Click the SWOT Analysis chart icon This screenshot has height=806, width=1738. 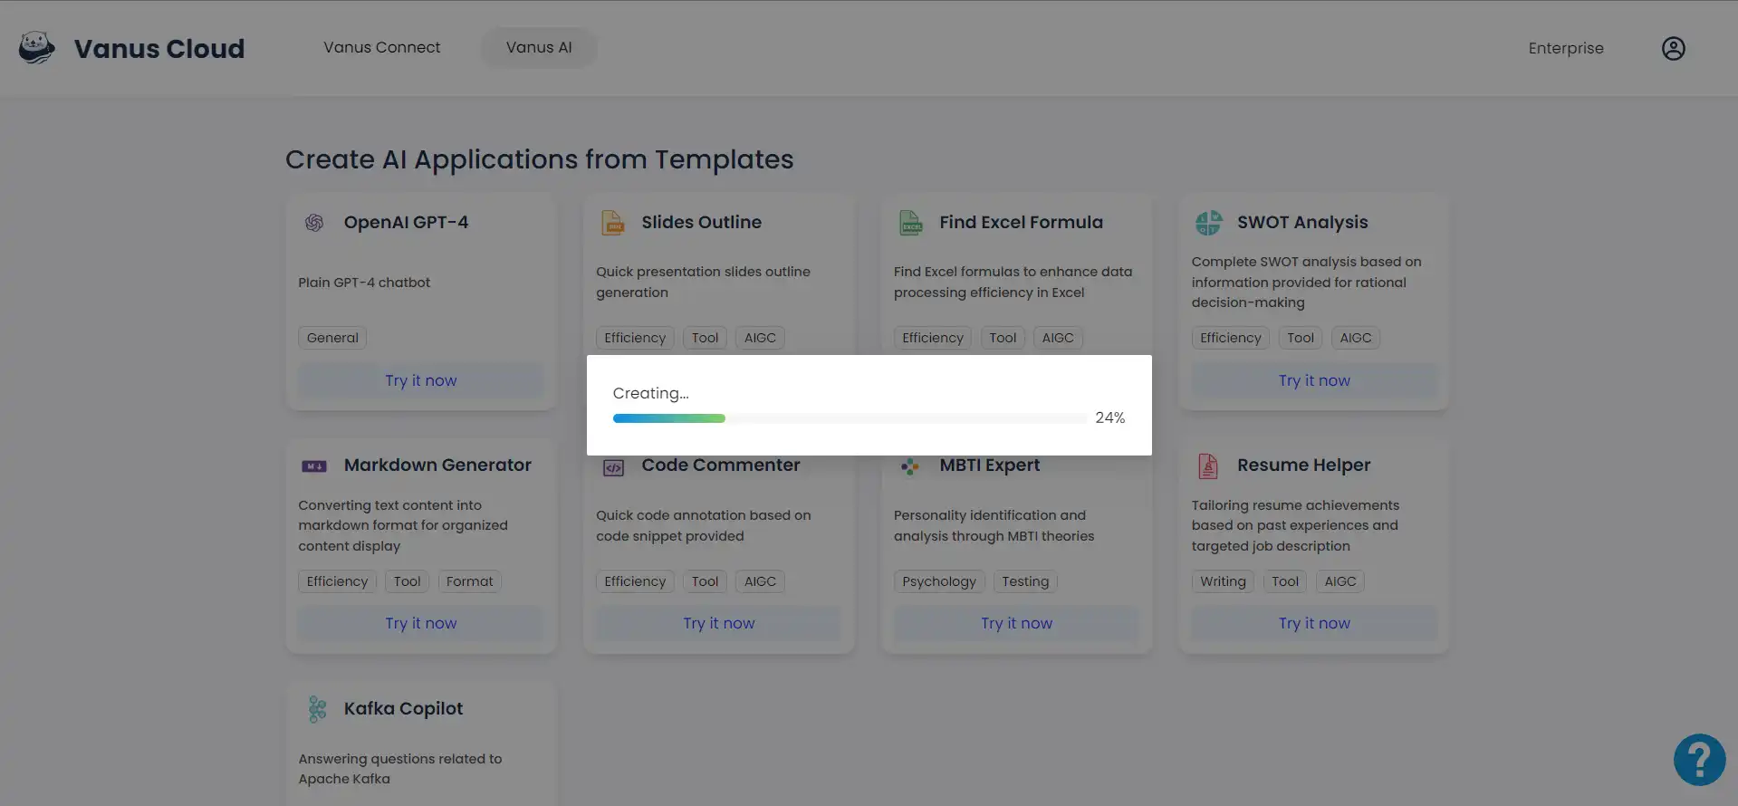click(1208, 223)
